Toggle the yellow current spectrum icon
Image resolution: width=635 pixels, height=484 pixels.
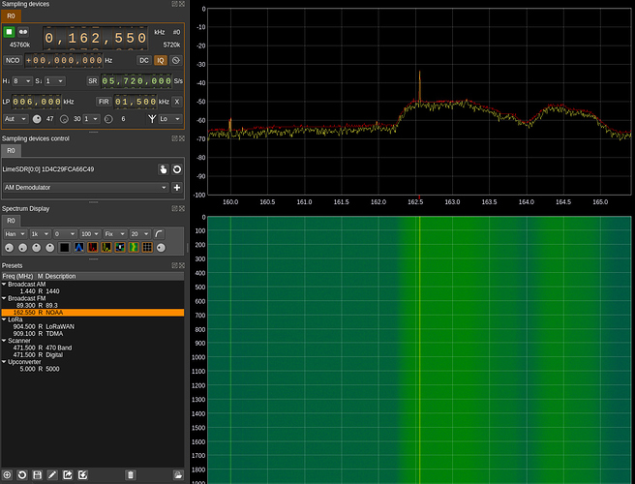[106, 248]
